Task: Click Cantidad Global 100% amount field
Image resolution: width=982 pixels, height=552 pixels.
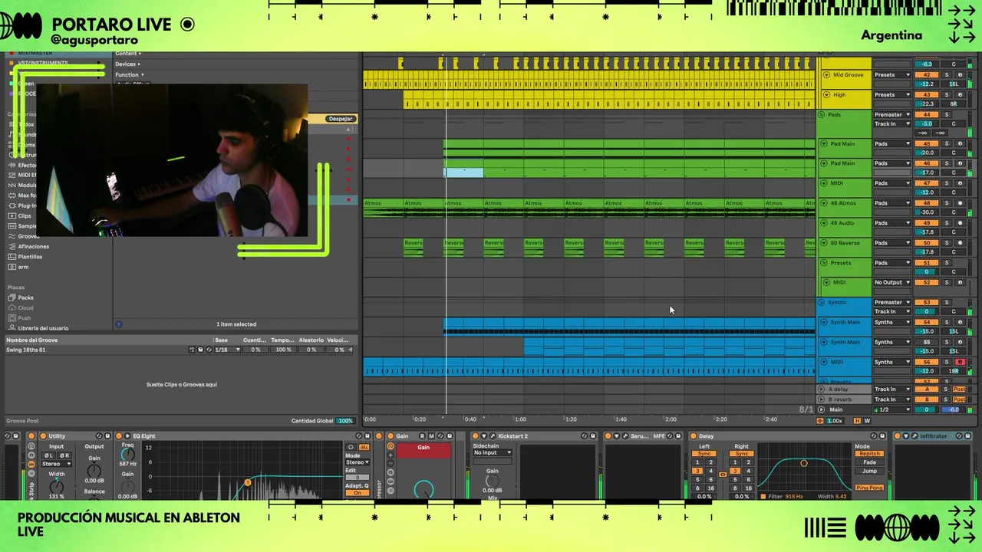Action: pyautogui.click(x=345, y=420)
